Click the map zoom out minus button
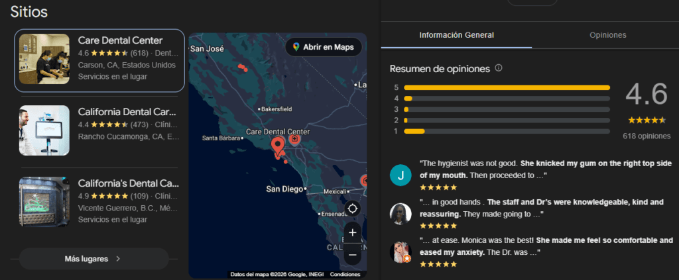This screenshot has width=679, height=280. pyautogui.click(x=352, y=254)
